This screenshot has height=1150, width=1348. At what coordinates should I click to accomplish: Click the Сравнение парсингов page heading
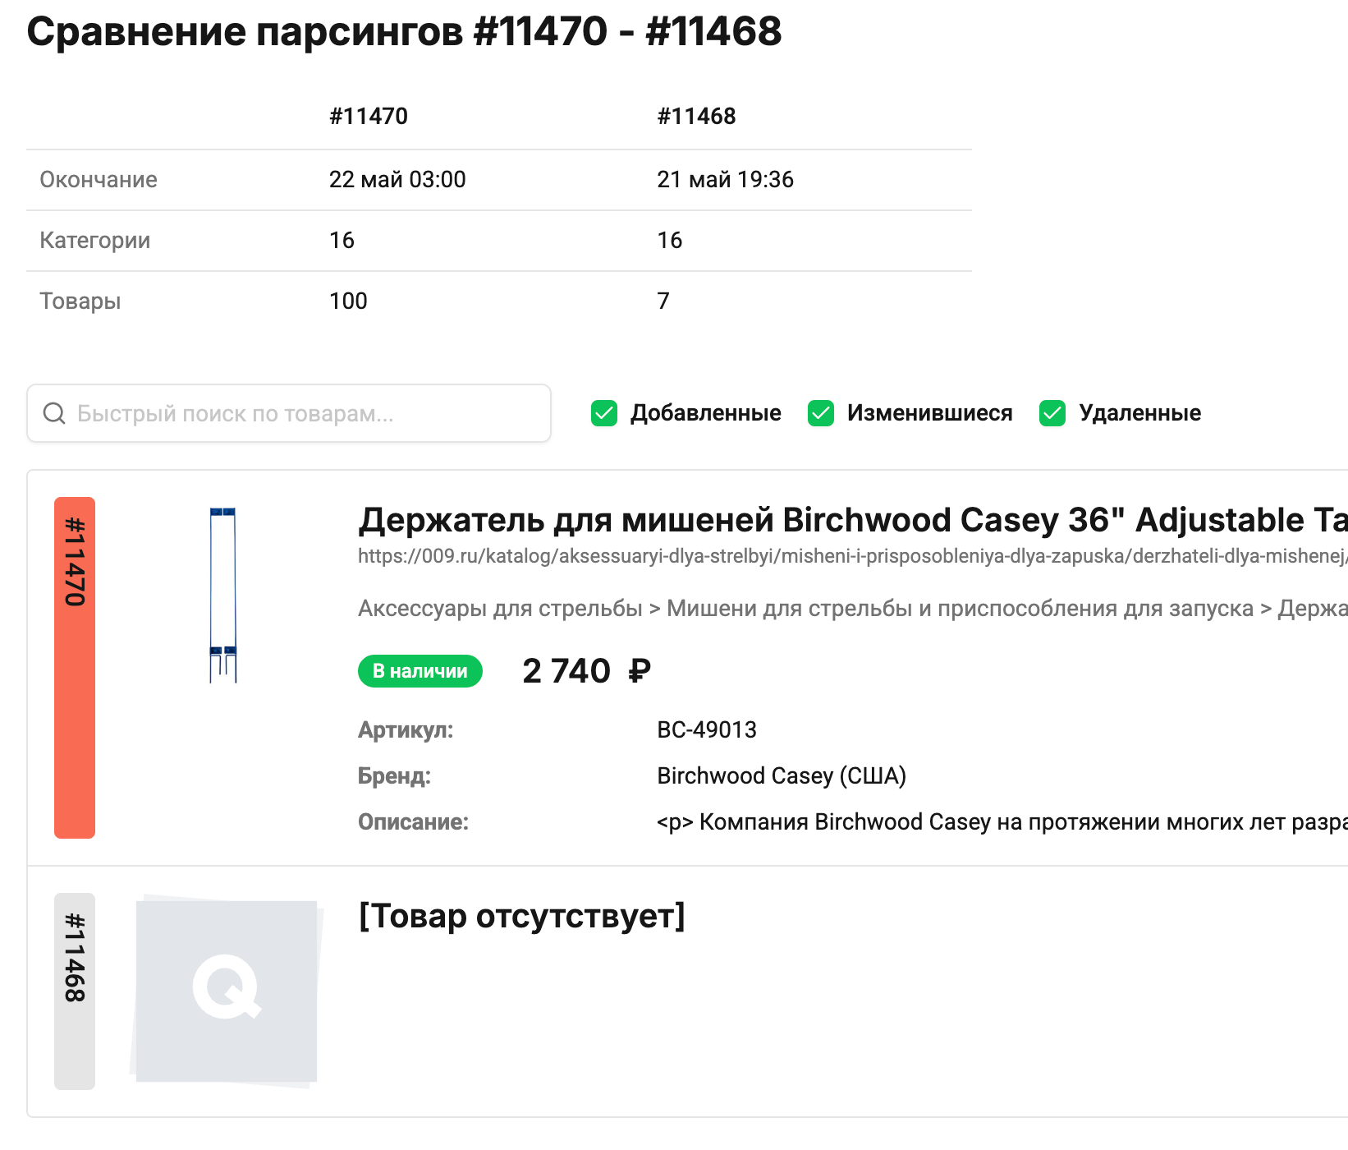click(x=404, y=31)
